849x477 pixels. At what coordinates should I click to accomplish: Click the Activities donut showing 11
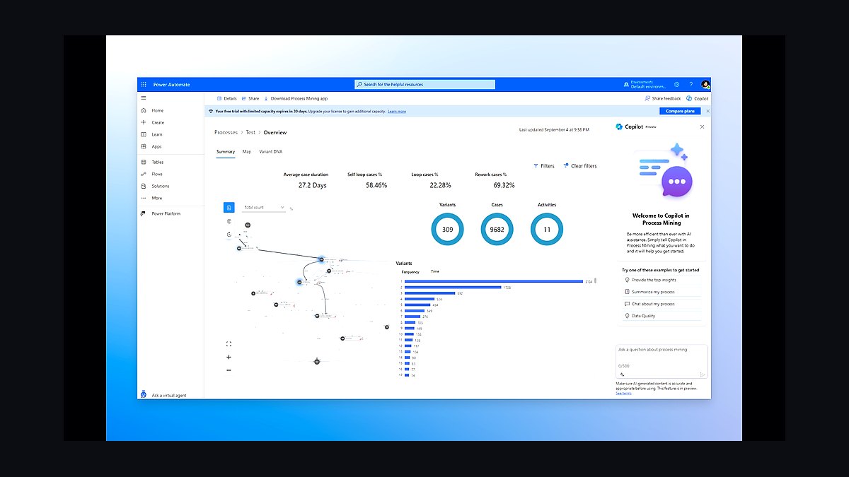pyautogui.click(x=547, y=230)
